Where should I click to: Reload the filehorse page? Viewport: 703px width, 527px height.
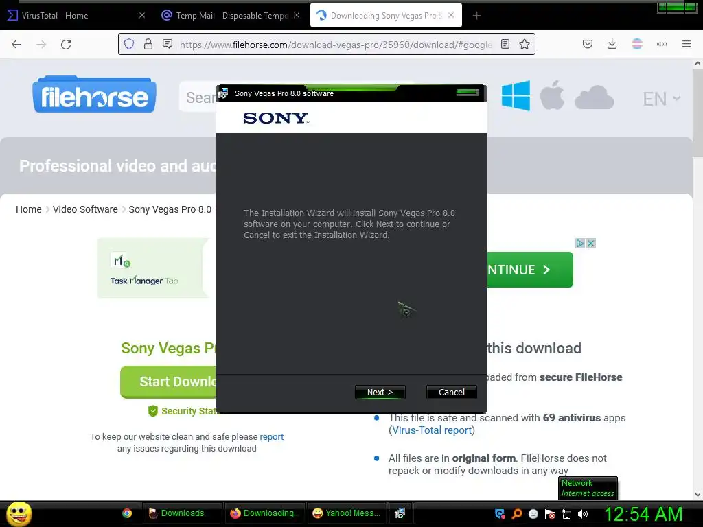point(66,44)
